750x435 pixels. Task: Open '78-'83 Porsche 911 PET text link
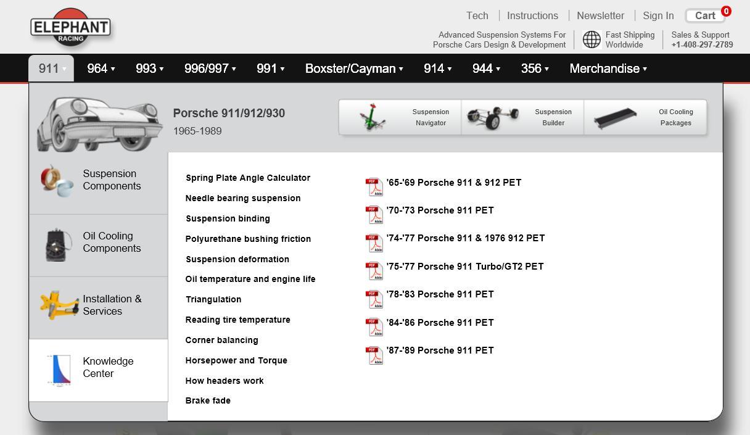440,294
